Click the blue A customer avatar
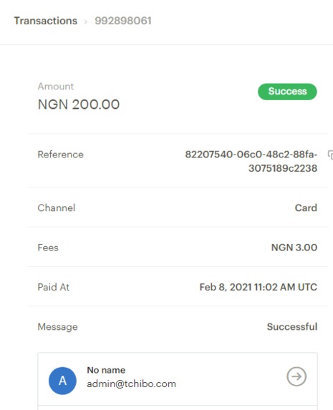 (x=62, y=381)
